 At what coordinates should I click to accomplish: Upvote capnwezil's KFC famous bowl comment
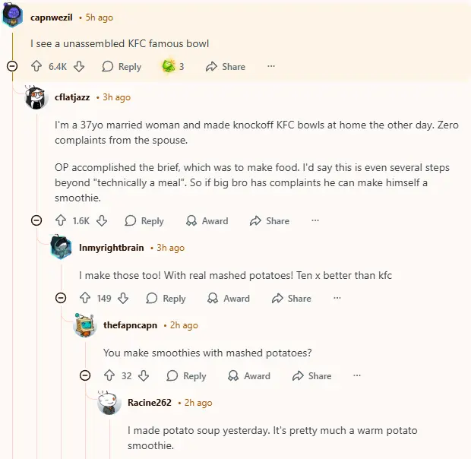(36, 67)
